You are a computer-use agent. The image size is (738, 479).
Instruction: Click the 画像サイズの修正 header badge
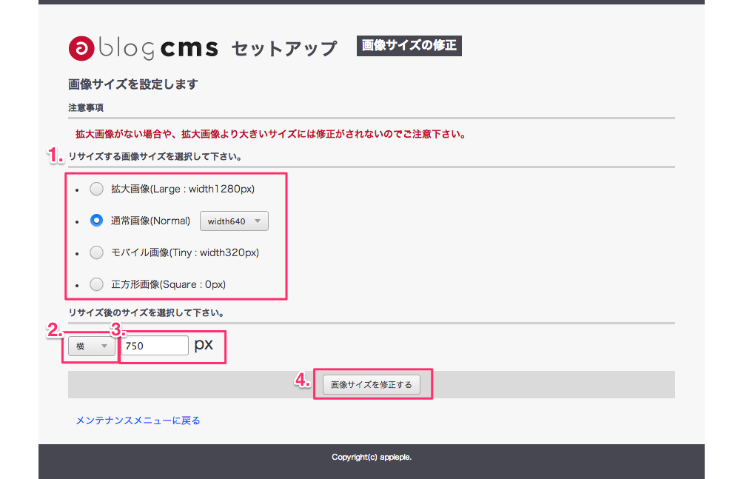point(409,46)
